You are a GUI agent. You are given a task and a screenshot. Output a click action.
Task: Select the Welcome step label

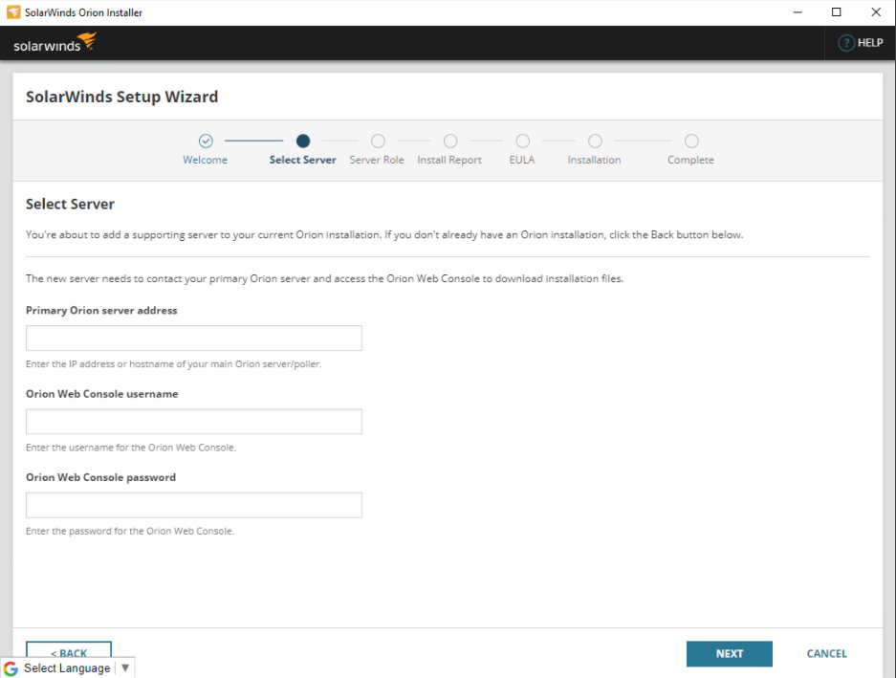pos(206,160)
